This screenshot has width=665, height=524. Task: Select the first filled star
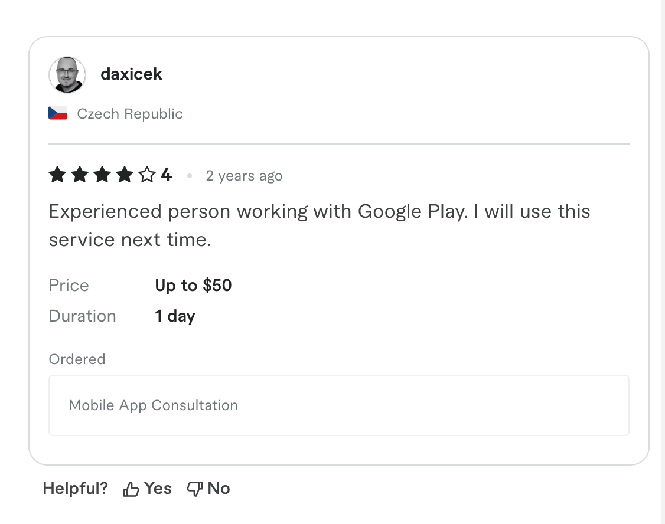coord(57,174)
